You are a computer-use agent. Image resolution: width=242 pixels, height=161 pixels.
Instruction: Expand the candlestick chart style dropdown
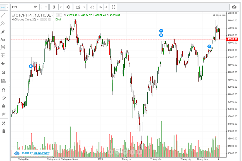(61, 7)
